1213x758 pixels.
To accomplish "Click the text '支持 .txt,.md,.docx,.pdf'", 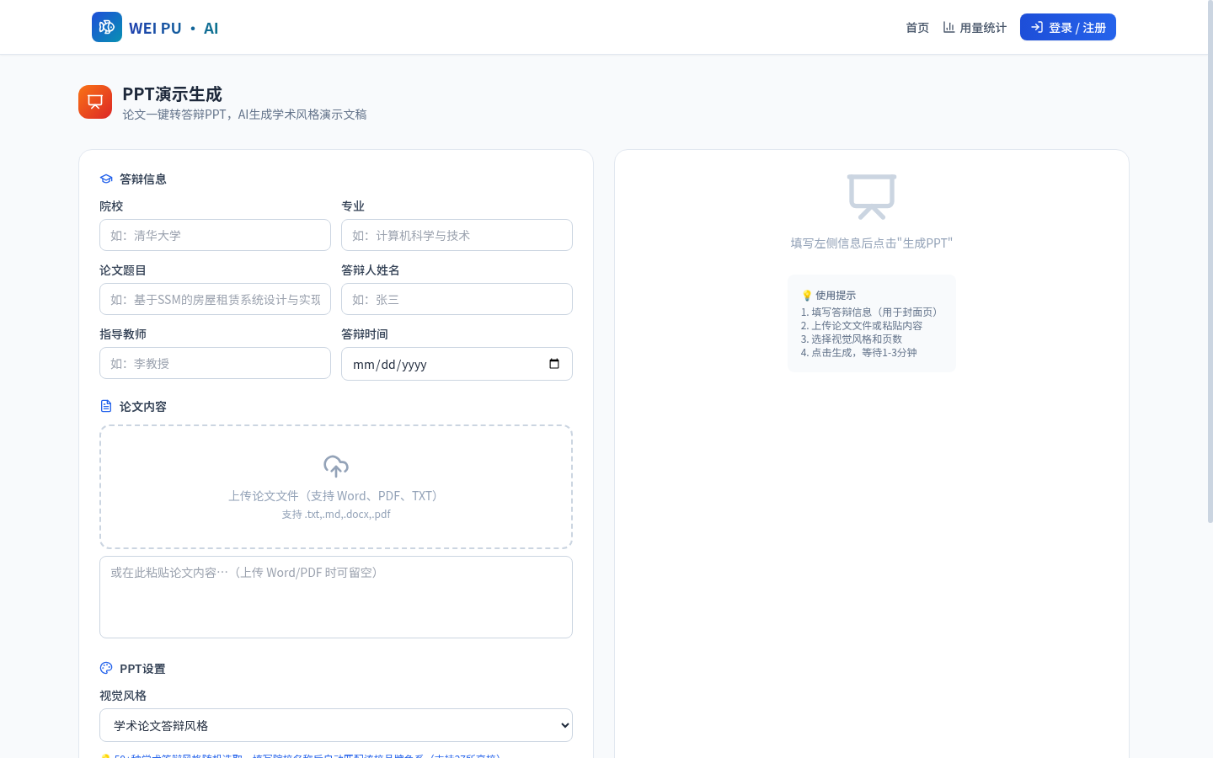I will 336,515.
